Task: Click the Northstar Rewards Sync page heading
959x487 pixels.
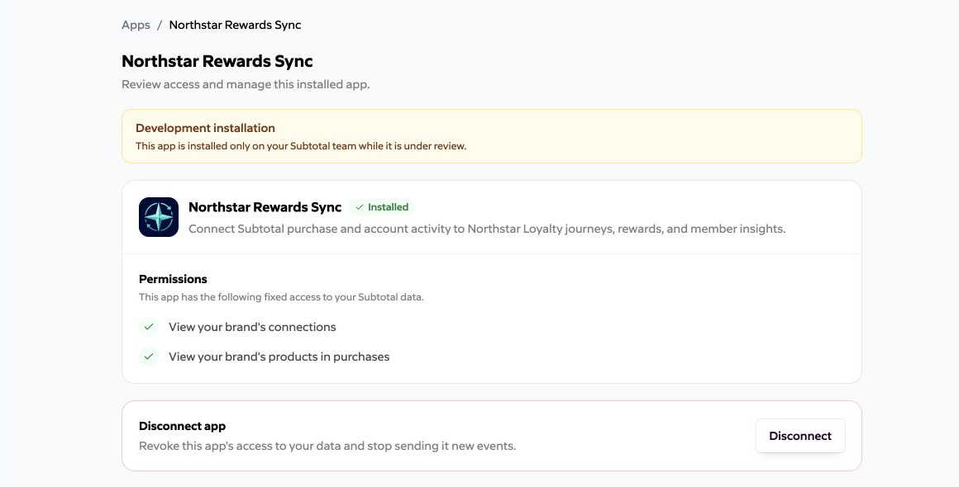Action: pyautogui.click(x=217, y=61)
